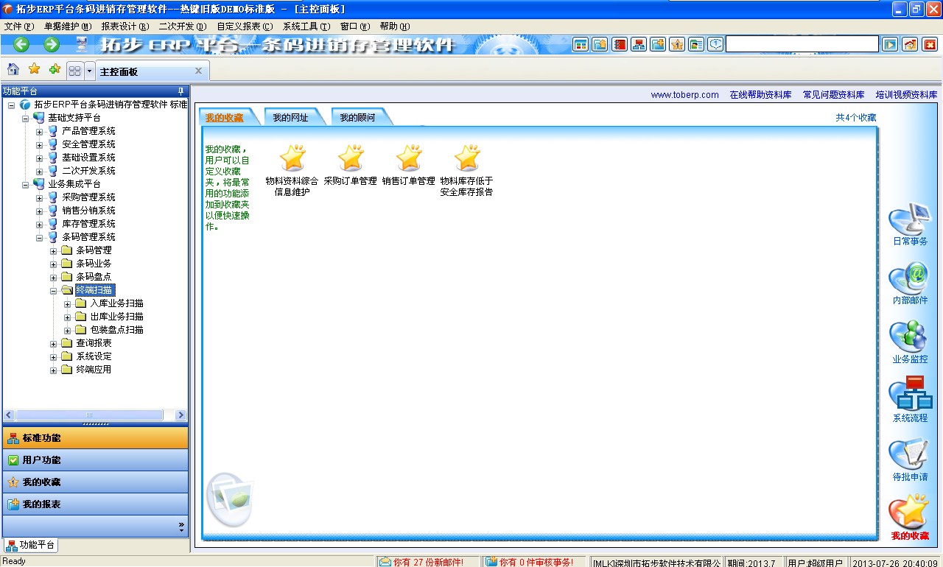Click the green back arrow button
The width and height of the screenshot is (943, 567).
21,44
